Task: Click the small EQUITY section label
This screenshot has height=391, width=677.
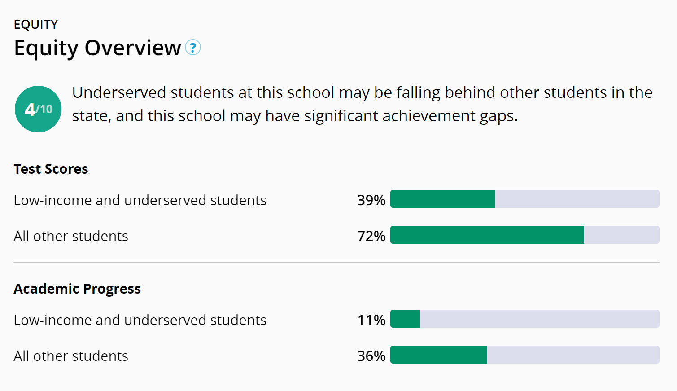Action: tap(36, 24)
